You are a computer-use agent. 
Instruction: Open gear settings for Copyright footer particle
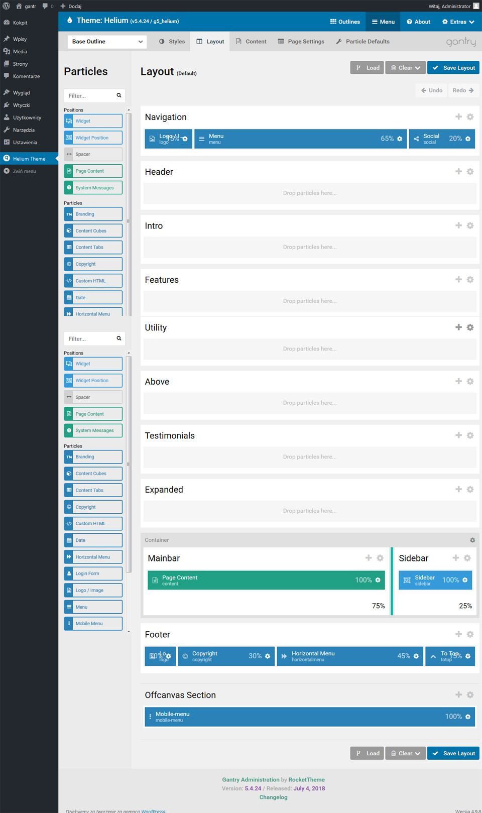268,656
